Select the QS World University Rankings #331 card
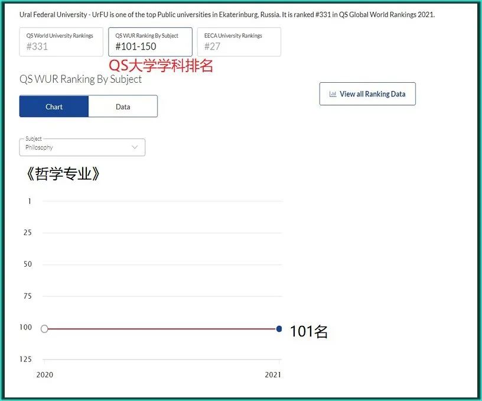Image resolution: width=482 pixels, height=401 pixels. [x=61, y=41]
